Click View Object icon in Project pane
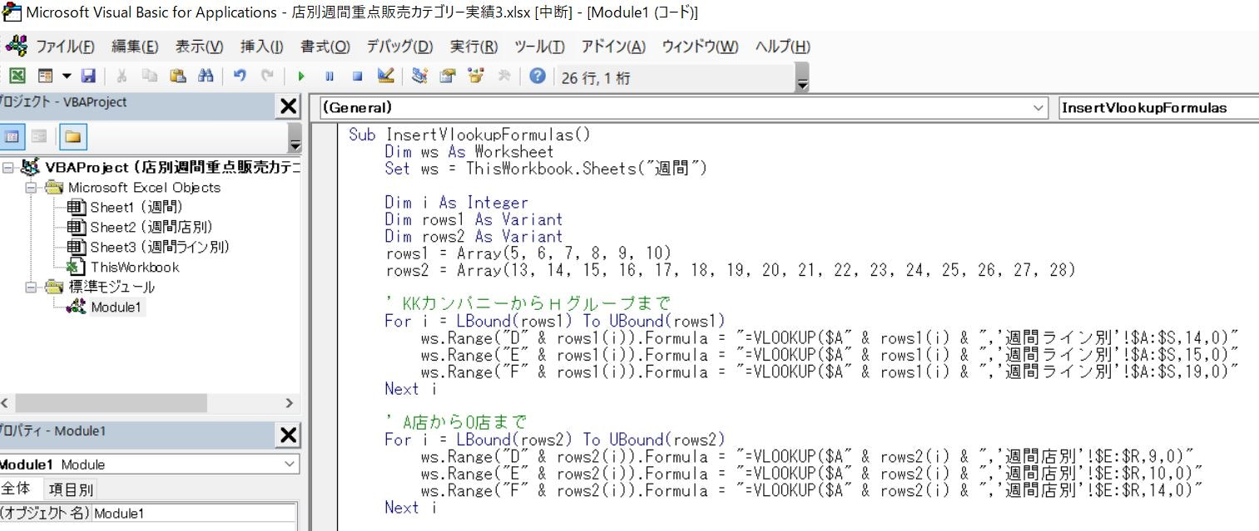This screenshot has width=1259, height=531. 38,136
